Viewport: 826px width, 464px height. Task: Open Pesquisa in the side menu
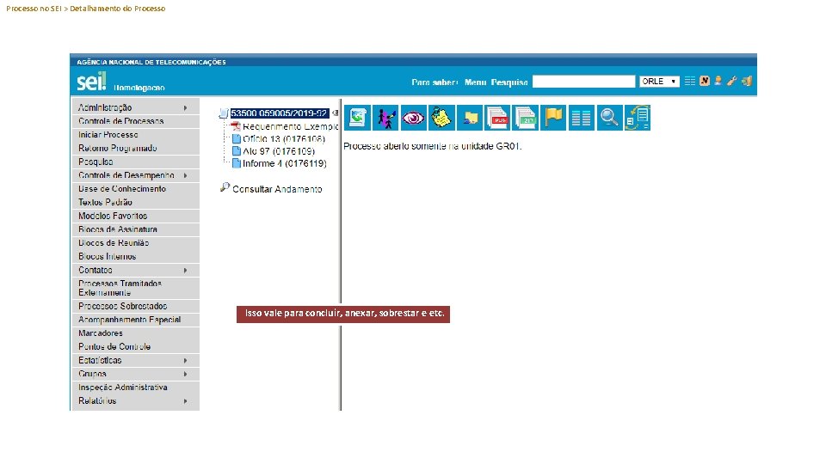[135, 162]
